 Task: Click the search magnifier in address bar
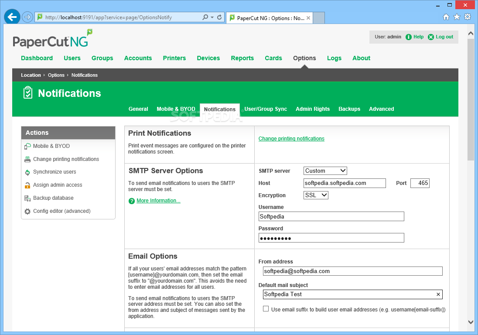tap(205, 17)
